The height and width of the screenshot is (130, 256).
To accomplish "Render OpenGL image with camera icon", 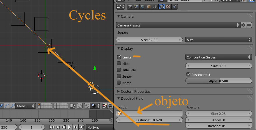I will 104,106.
